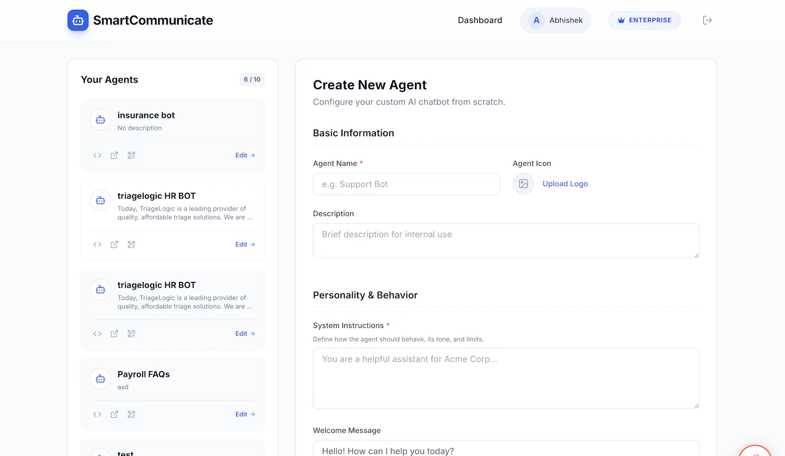
Task: Focus the System Instructions text area
Action: (x=506, y=379)
